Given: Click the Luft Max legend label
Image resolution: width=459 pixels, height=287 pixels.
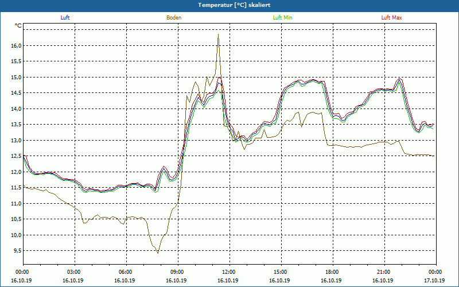Looking at the screenshot, I should coord(391,18).
